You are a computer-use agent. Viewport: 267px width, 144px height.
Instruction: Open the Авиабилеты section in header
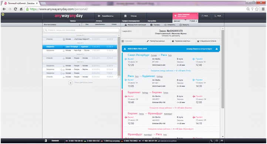(x=105, y=16)
